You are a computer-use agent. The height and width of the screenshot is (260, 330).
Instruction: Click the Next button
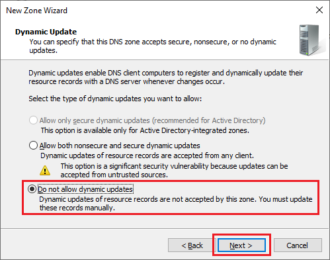[x=241, y=245]
